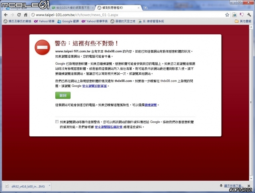Click the IE tab extension icon
Screen dimensions: 255x193
pyautogui.click(x=235, y=15)
